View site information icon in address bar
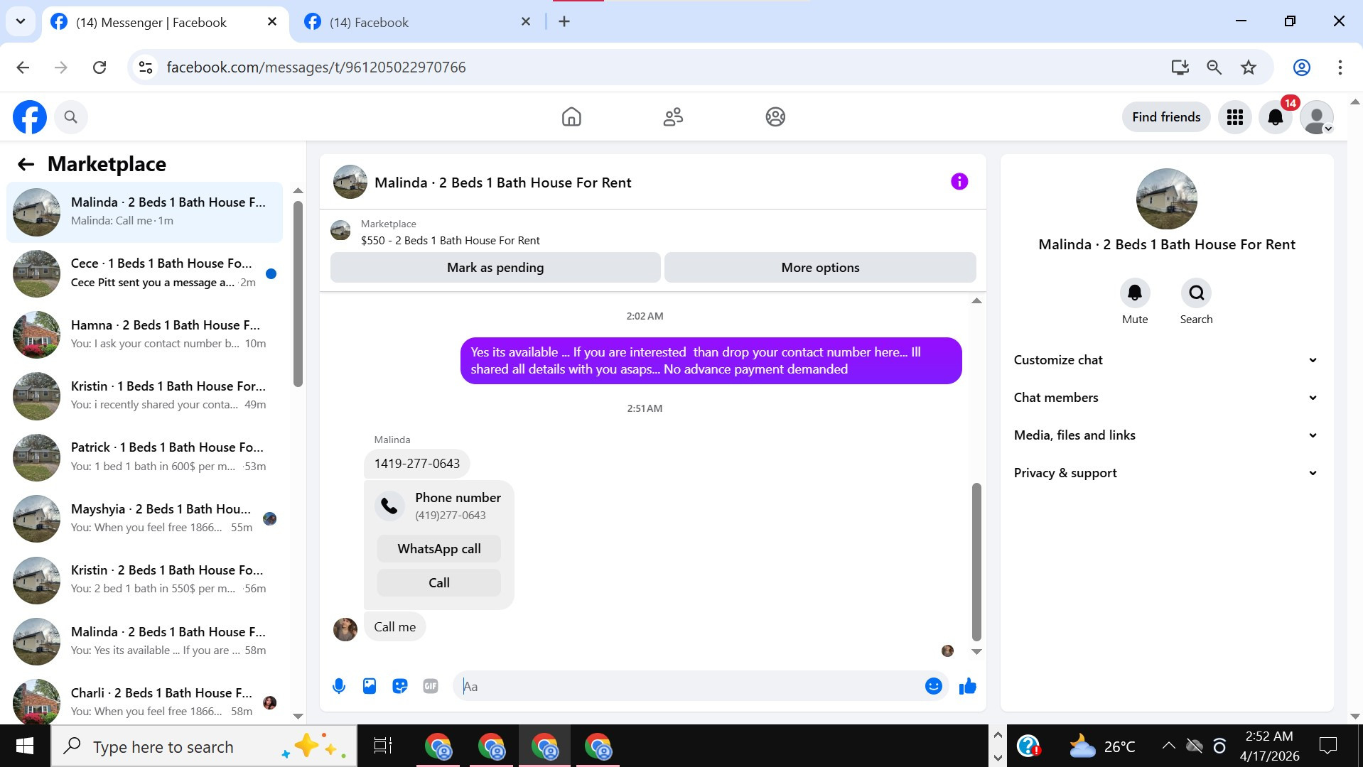Image resolution: width=1363 pixels, height=767 pixels. [x=146, y=67]
